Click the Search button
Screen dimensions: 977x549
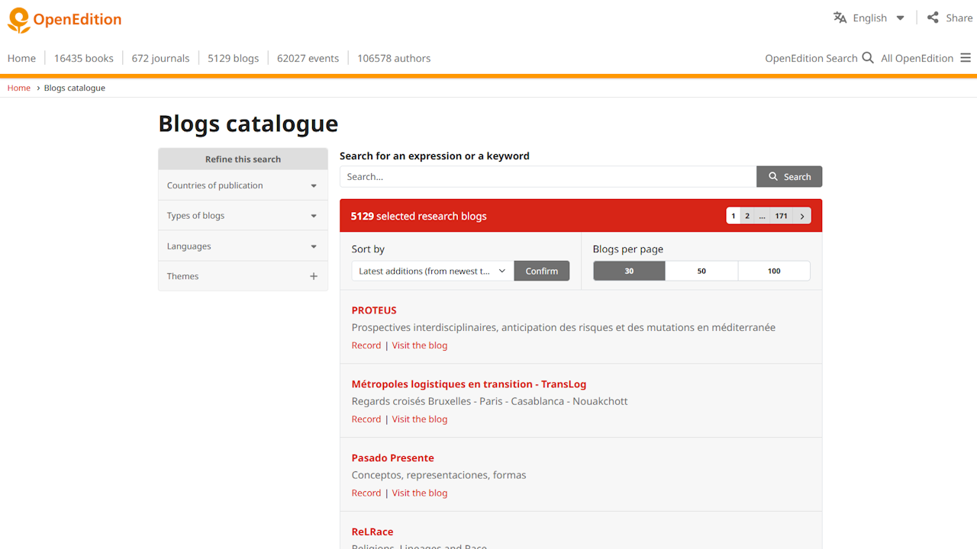tap(789, 176)
